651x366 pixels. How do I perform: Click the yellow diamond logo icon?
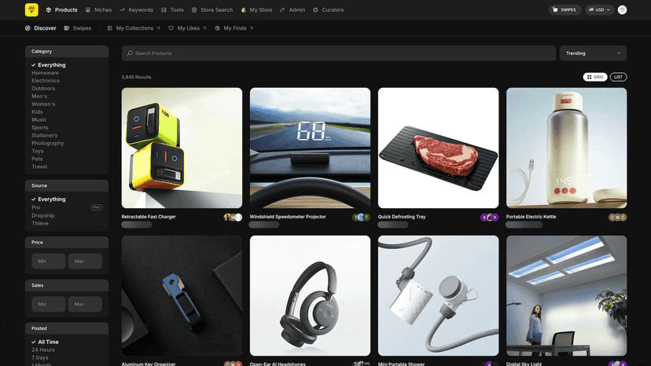pyautogui.click(x=31, y=9)
